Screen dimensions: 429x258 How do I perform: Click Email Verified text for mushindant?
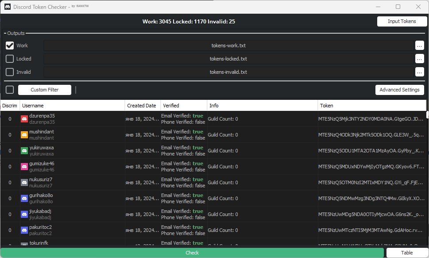click(x=182, y=132)
